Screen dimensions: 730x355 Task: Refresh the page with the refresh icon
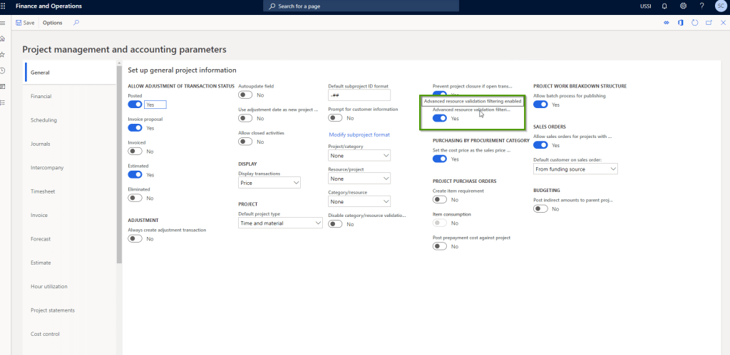click(694, 23)
